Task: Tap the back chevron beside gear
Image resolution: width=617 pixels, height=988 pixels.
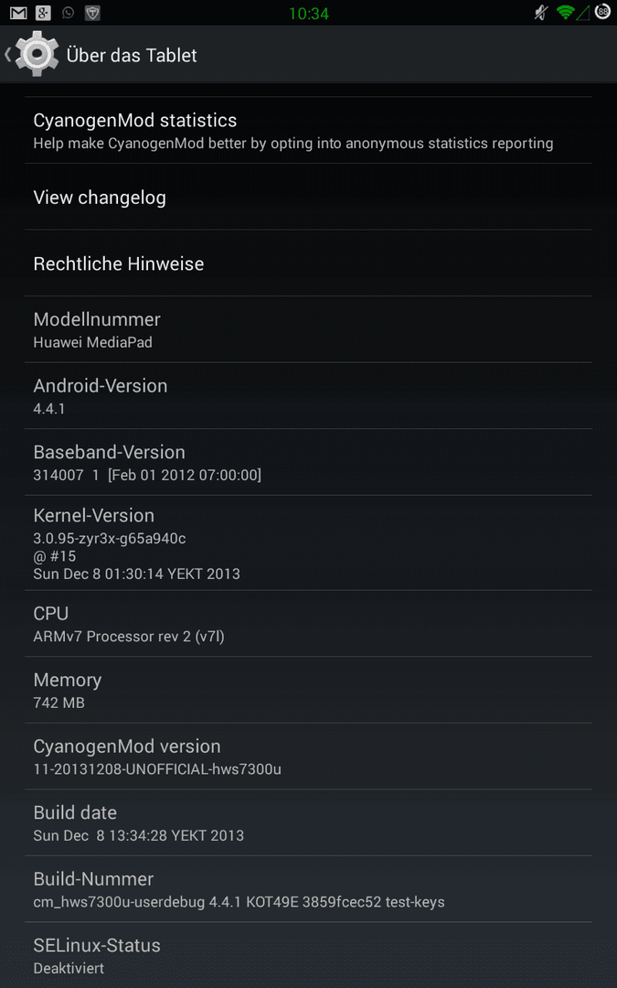Action: pyautogui.click(x=7, y=55)
